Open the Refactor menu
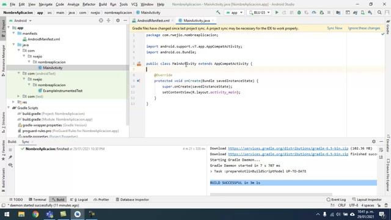 coord(89,4)
